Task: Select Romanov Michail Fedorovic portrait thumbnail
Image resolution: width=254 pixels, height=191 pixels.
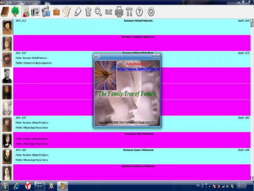Action: pyautogui.click(x=7, y=26)
